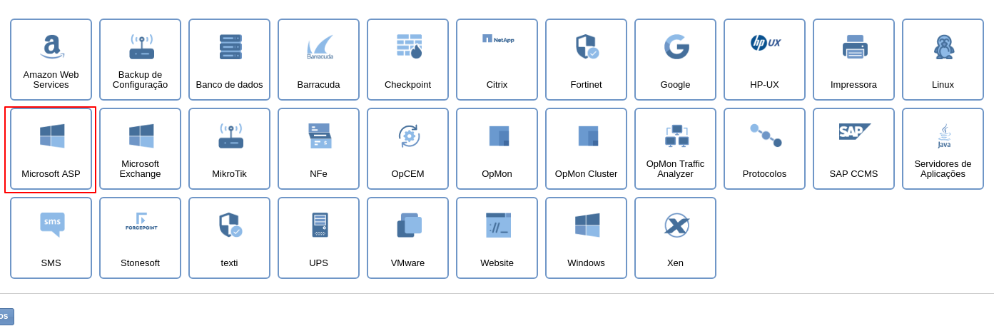Viewport: 994px width, 336px height.
Task: Select the SAP CCMS tile
Action: click(x=853, y=149)
